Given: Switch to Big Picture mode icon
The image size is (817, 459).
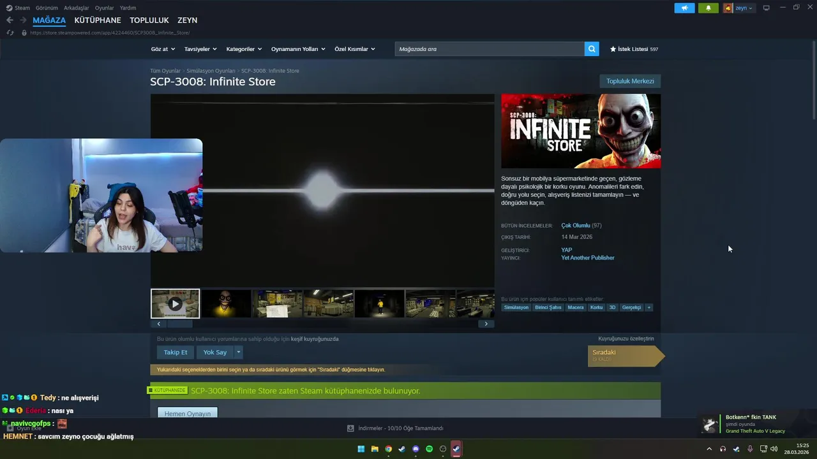Looking at the screenshot, I should (767, 8).
